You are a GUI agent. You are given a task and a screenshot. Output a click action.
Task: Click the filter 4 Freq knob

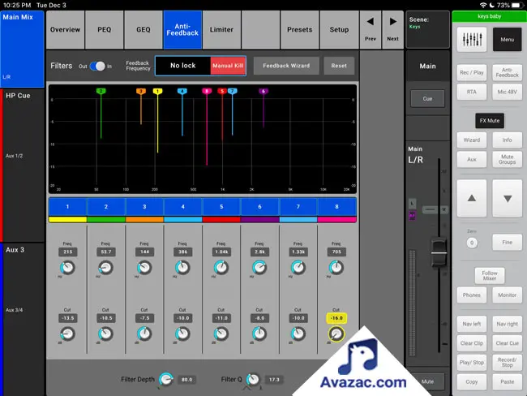pos(183,268)
